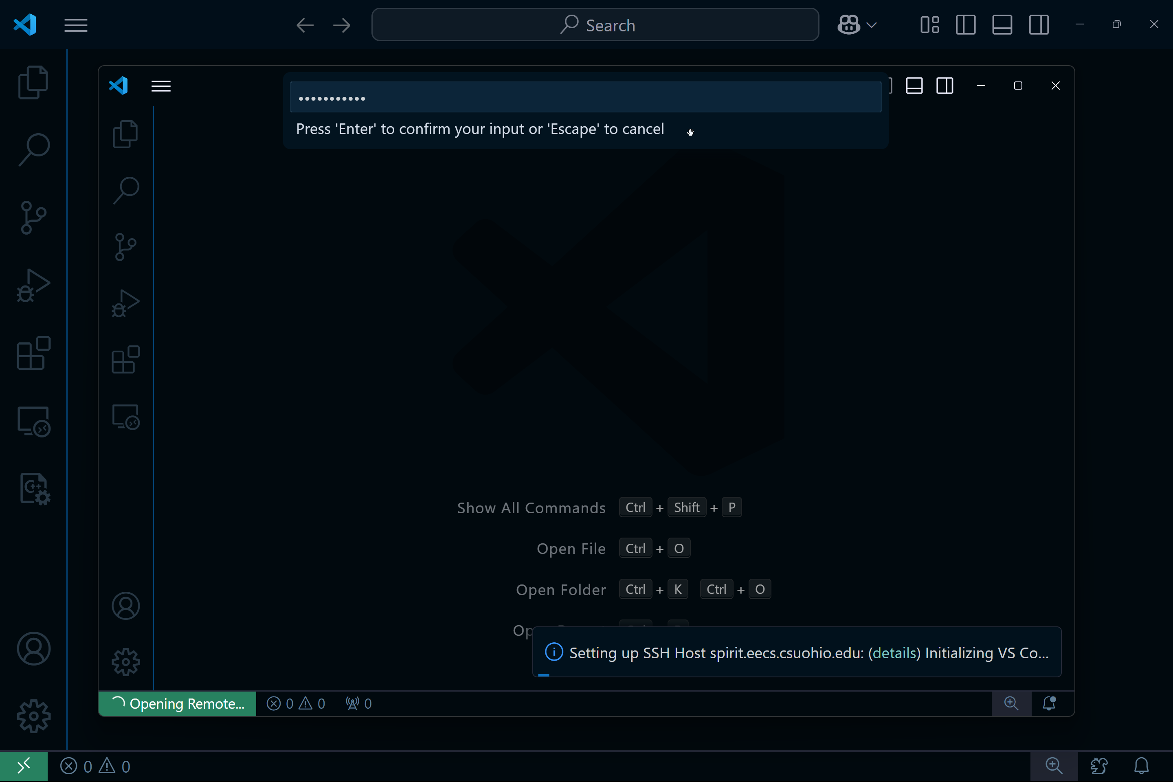Open Customize Layout in outer title bar
1173x782 pixels.
pos(929,24)
